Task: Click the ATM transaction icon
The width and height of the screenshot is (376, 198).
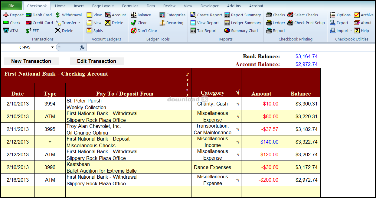Action: (x=6, y=31)
